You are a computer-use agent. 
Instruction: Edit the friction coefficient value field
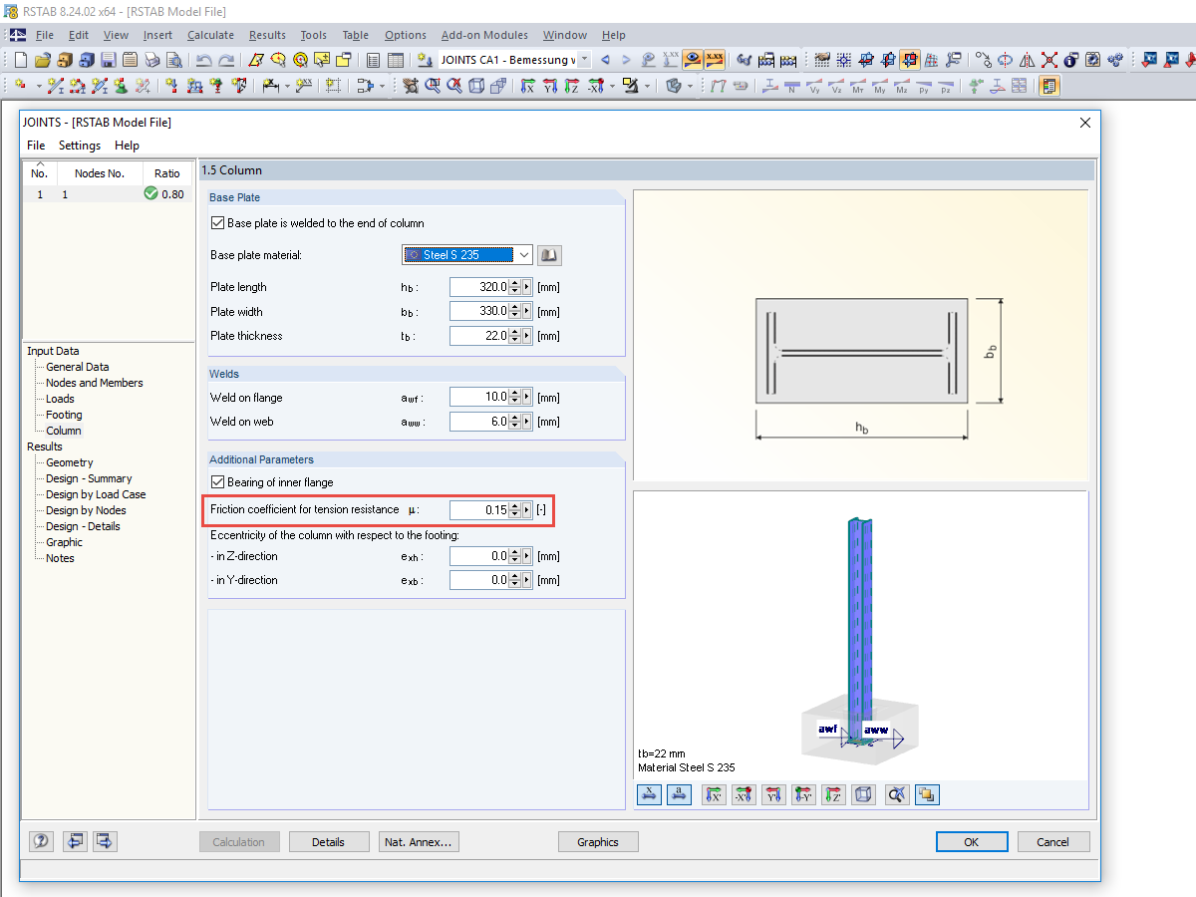click(476, 509)
